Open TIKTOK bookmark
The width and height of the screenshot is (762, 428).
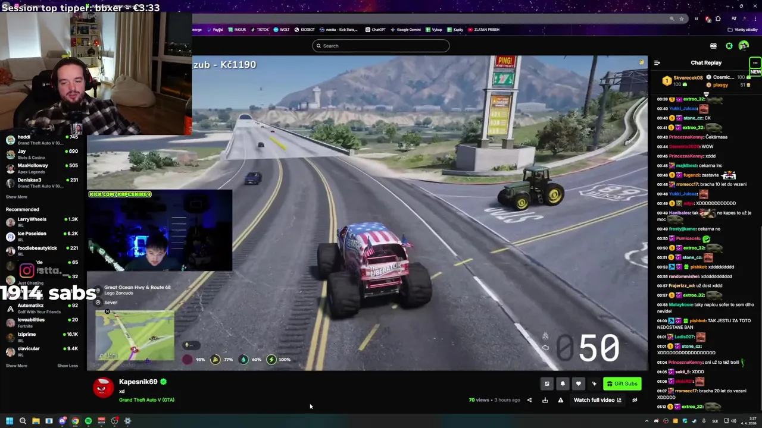tap(260, 30)
